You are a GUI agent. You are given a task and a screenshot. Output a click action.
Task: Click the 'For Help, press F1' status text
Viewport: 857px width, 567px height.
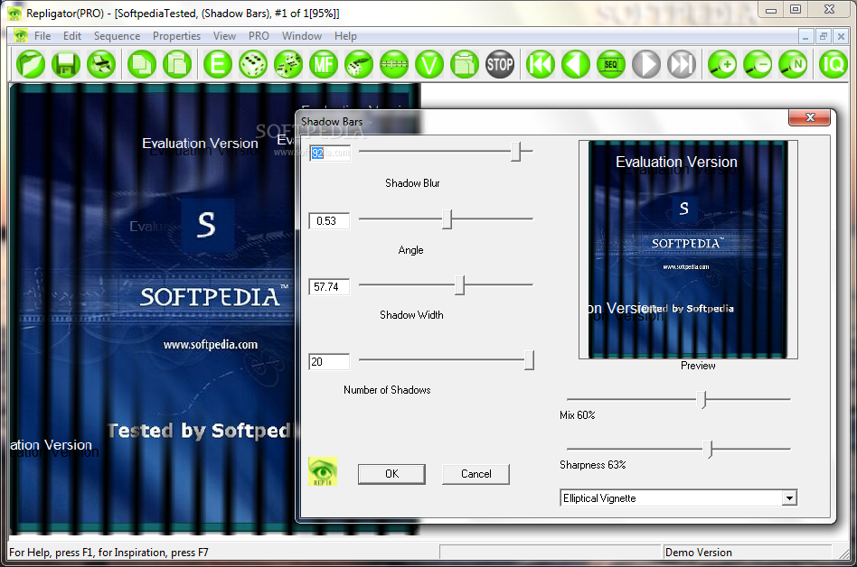(108, 553)
